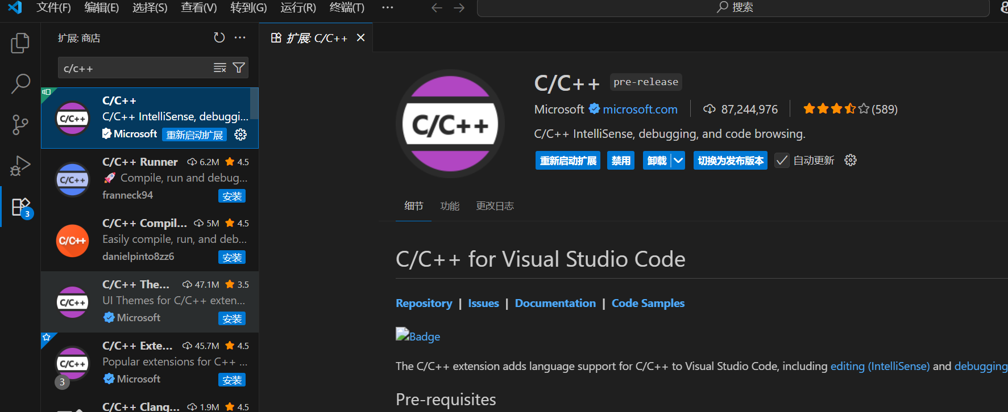1008x412 pixels.
Task: Open the 终端(T) menu
Action: click(x=347, y=7)
